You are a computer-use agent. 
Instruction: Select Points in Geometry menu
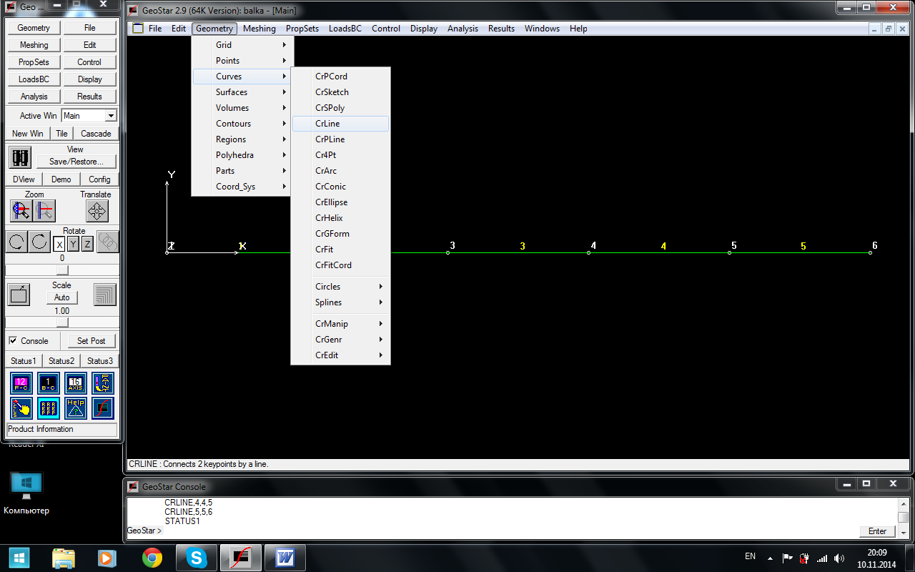(x=242, y=61)
